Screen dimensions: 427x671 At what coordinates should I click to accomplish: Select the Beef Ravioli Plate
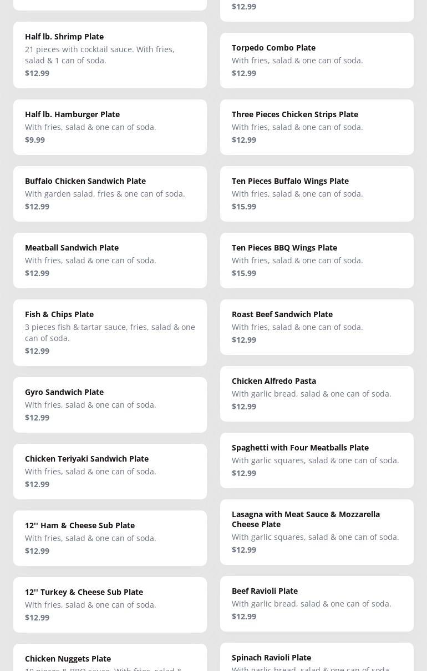click(317, 603)
